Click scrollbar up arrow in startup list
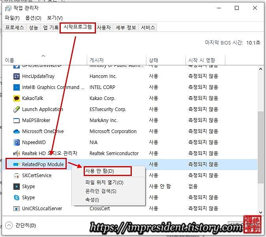The height and width of the screenshot is (237, 266). (x=260, y=69)
